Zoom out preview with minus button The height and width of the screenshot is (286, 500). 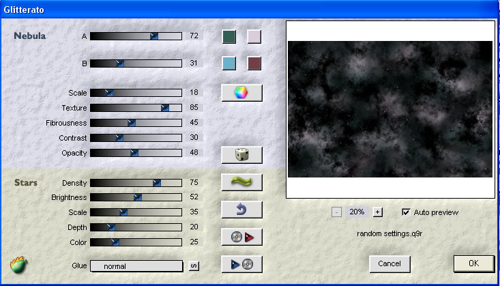tap(336, 212)
